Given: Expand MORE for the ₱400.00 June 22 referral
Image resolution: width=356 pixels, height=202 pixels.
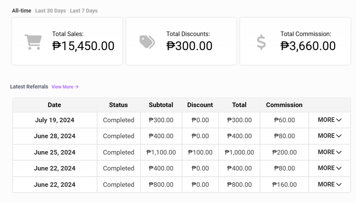Looking at the screenshot, I should (x=330, y=168).
